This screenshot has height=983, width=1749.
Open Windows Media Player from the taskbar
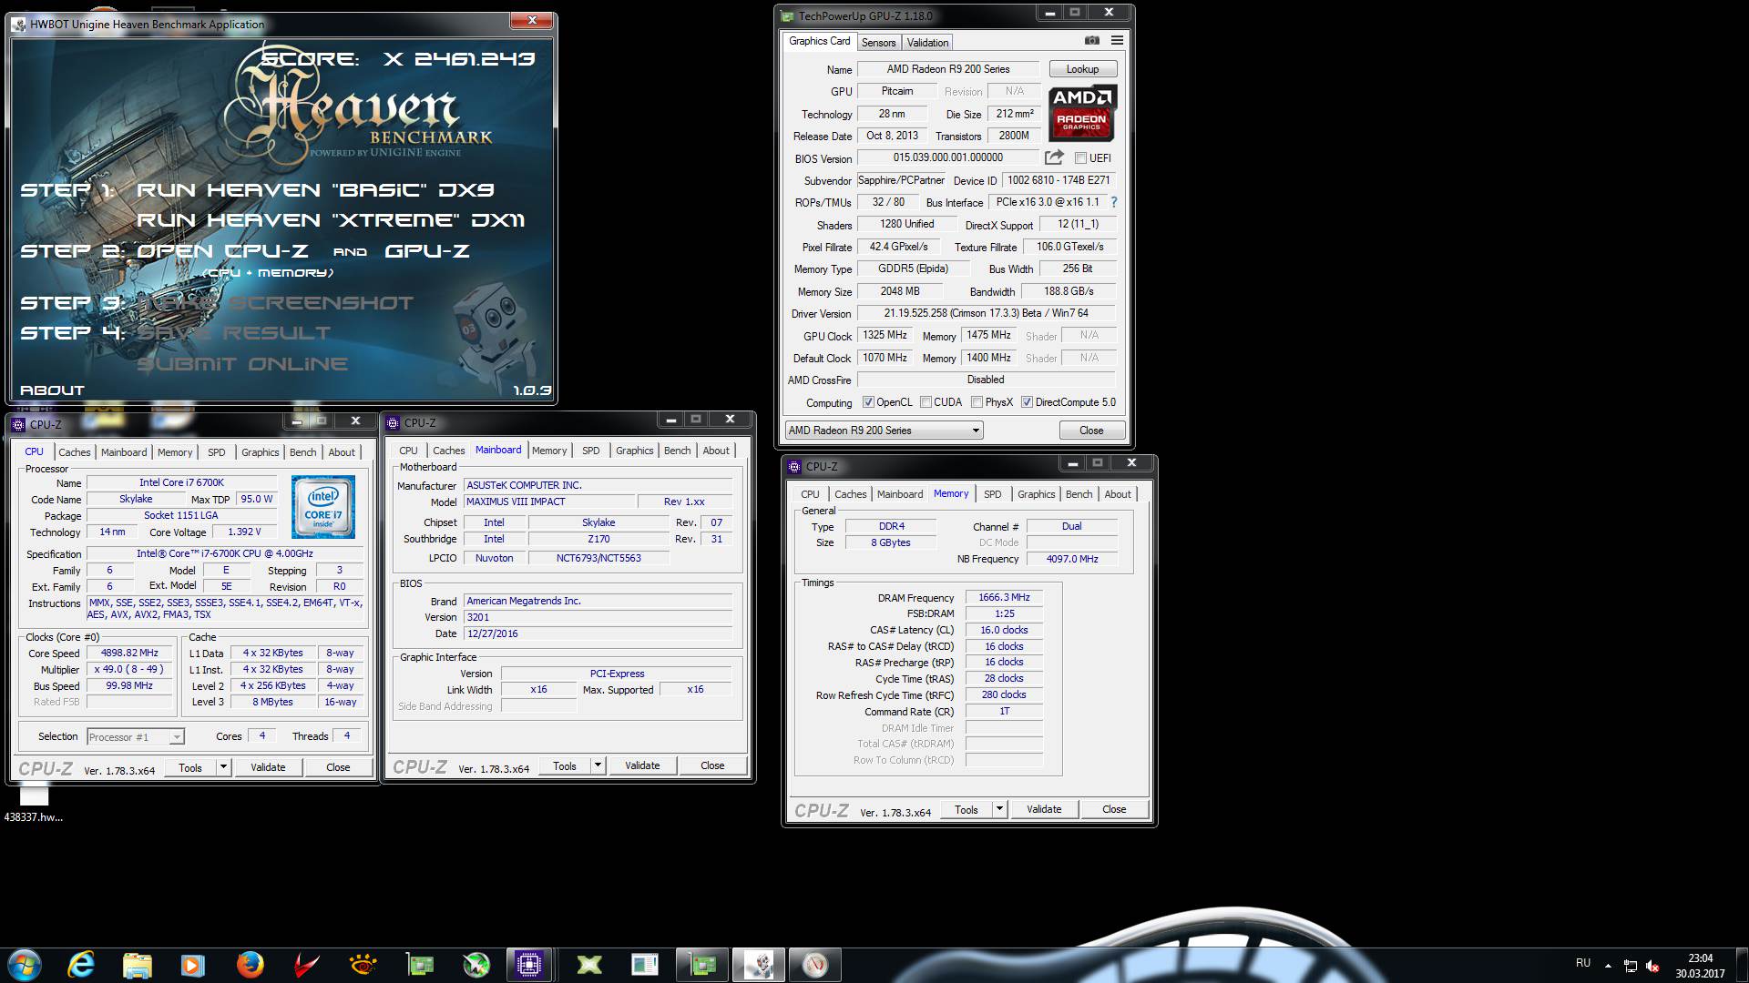pos(193,965)
